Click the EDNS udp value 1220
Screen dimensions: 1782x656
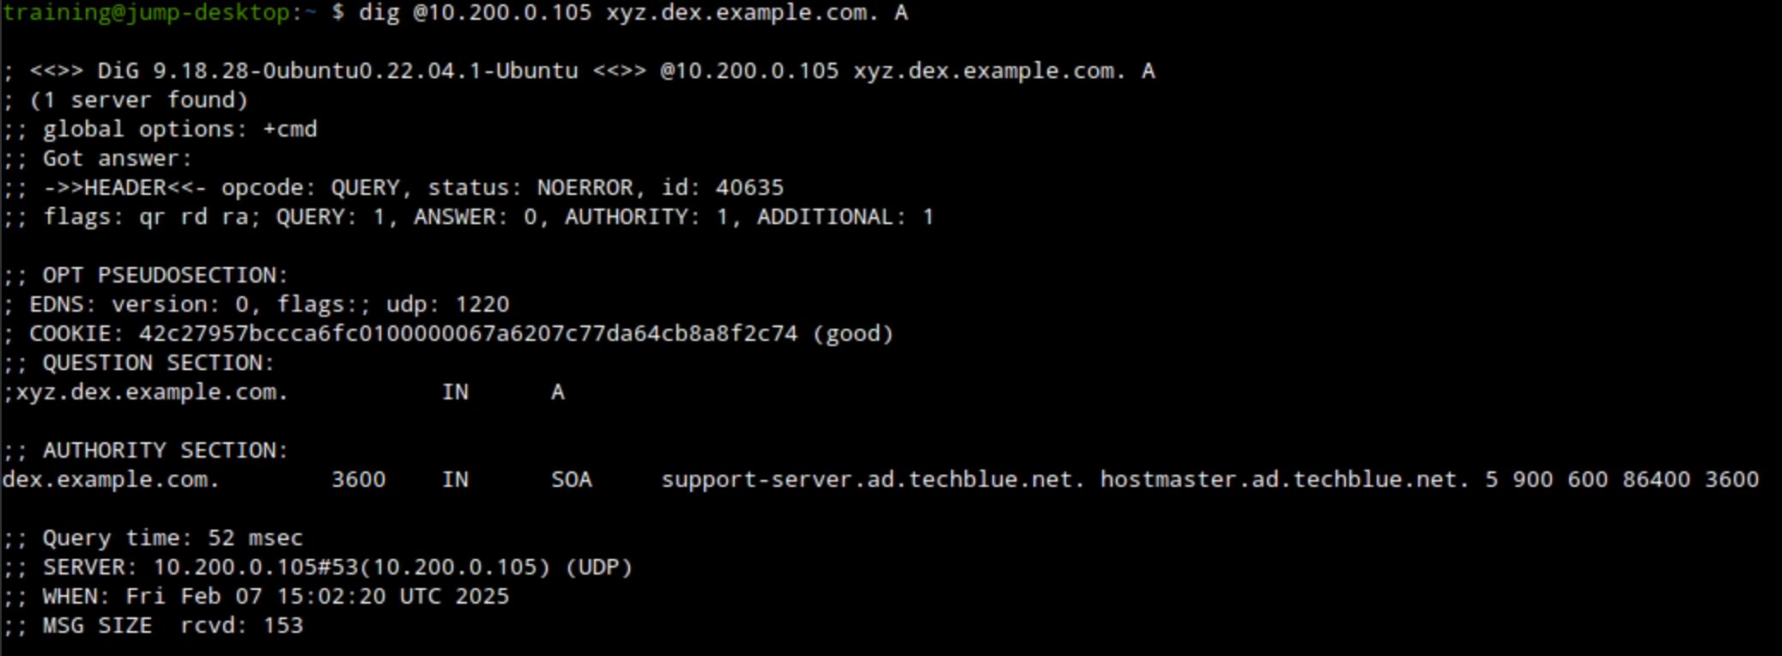tap(482, 305)
